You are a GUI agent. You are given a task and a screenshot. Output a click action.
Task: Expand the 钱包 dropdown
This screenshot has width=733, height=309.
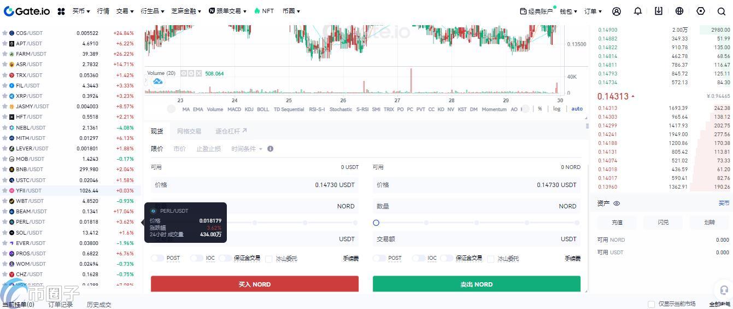coord(568,11)
